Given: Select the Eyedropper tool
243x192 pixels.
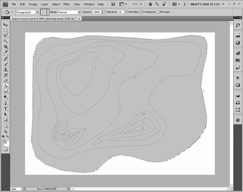Looking at the screenshot, I should 5,52.
